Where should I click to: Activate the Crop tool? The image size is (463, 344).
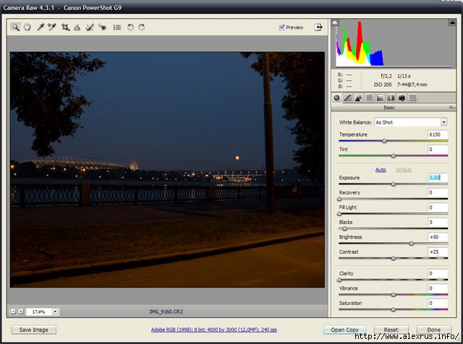pos(65,27)
